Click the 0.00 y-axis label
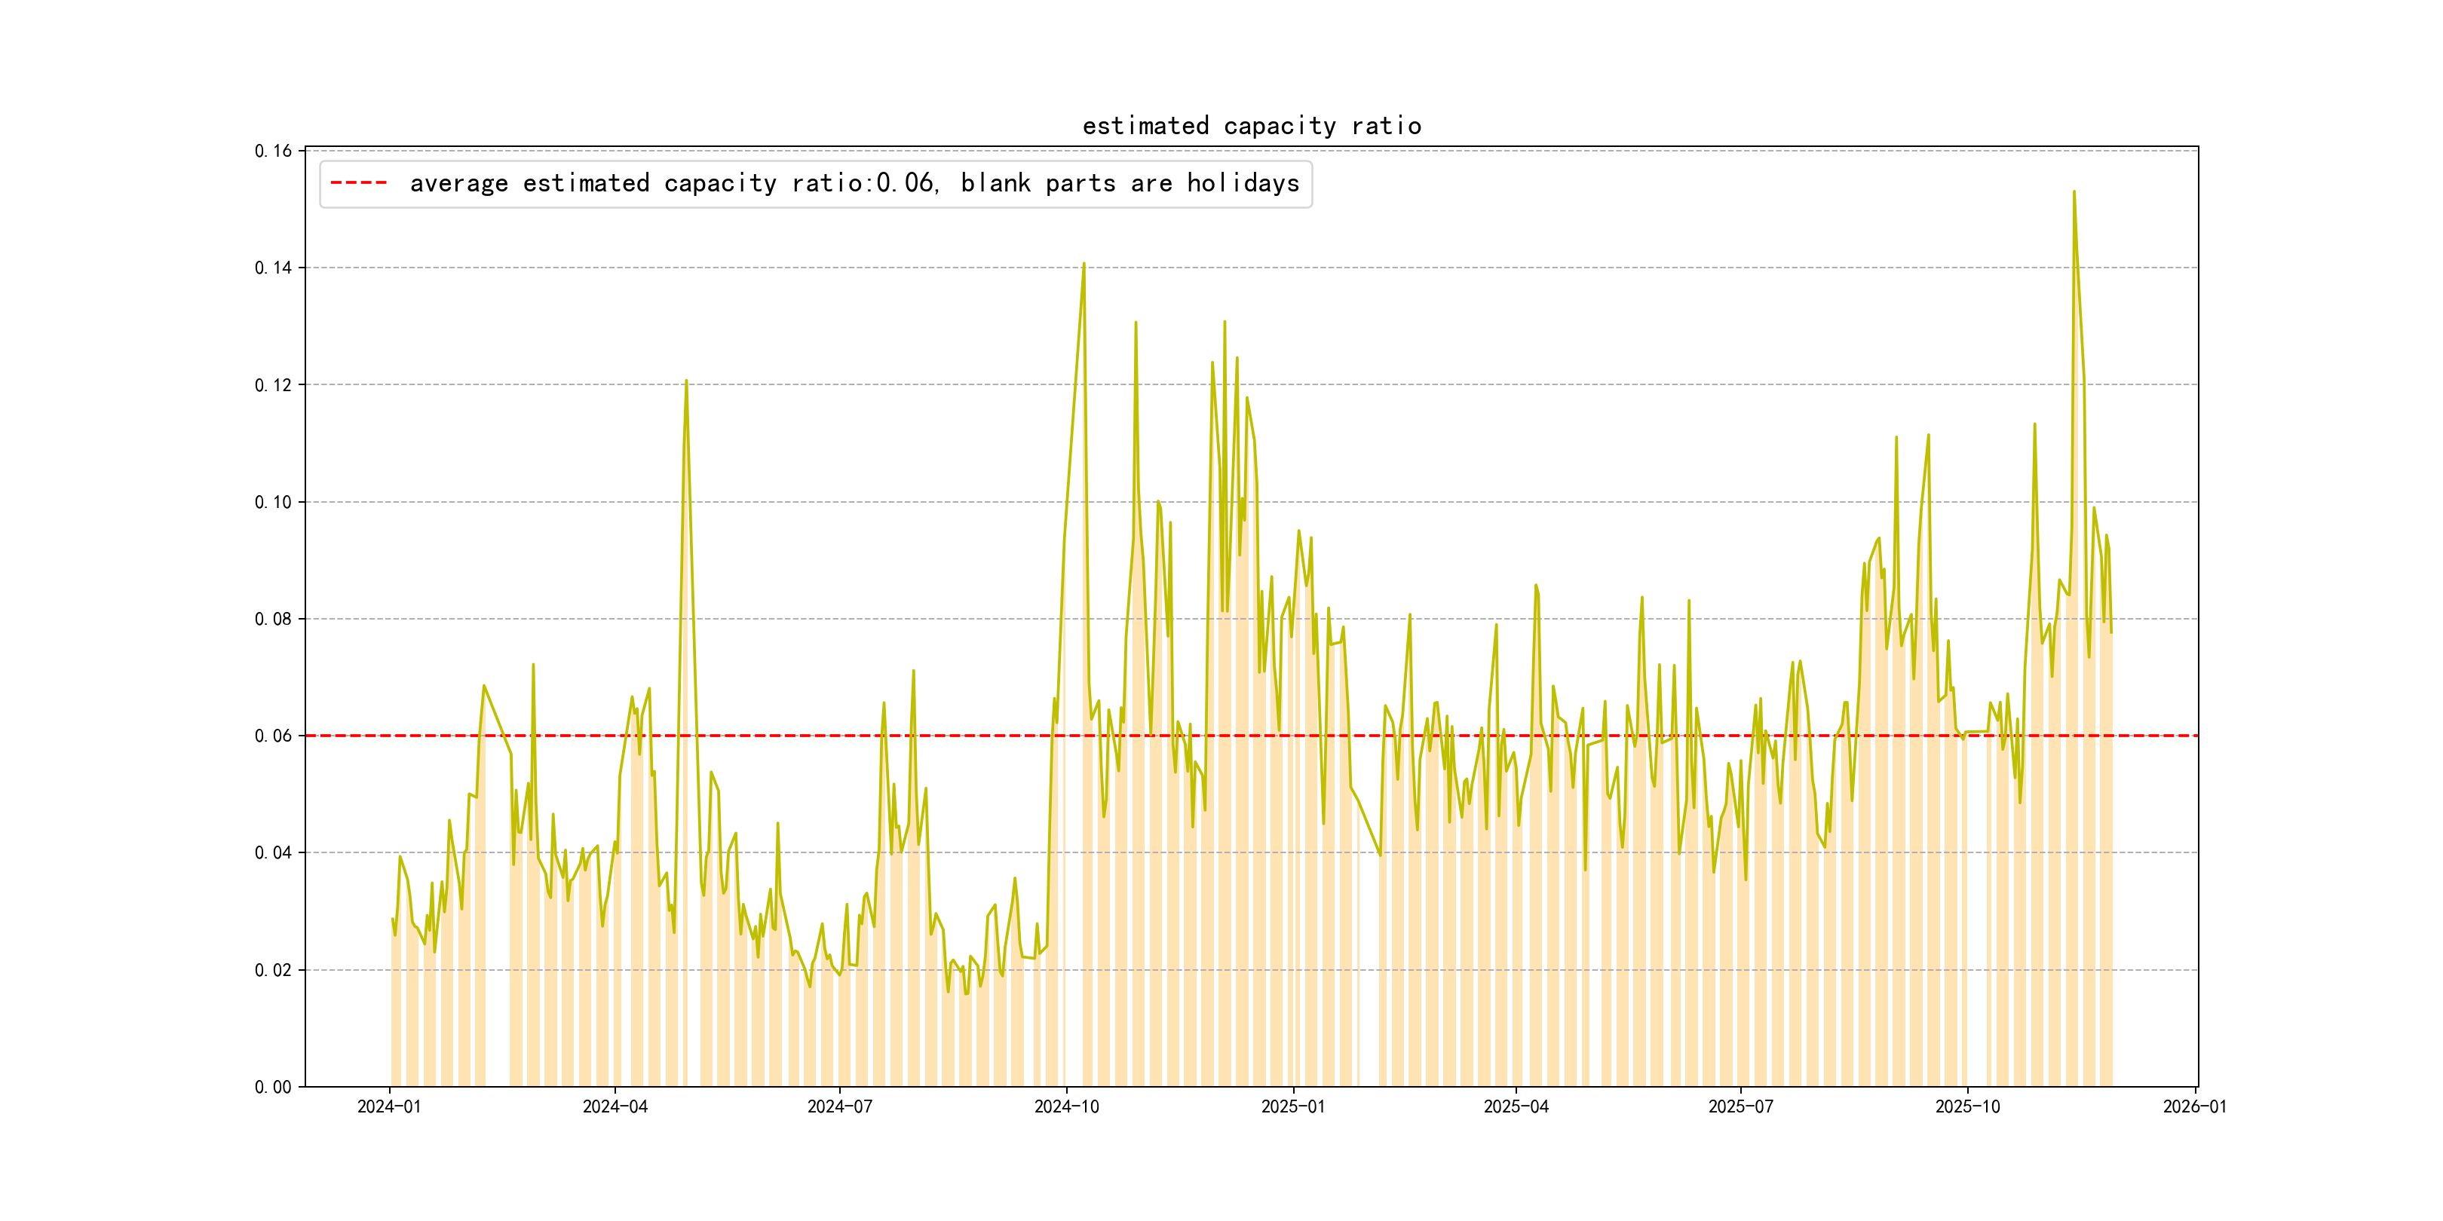This screenshot has height=1221, width=2443. point(273,1086)
